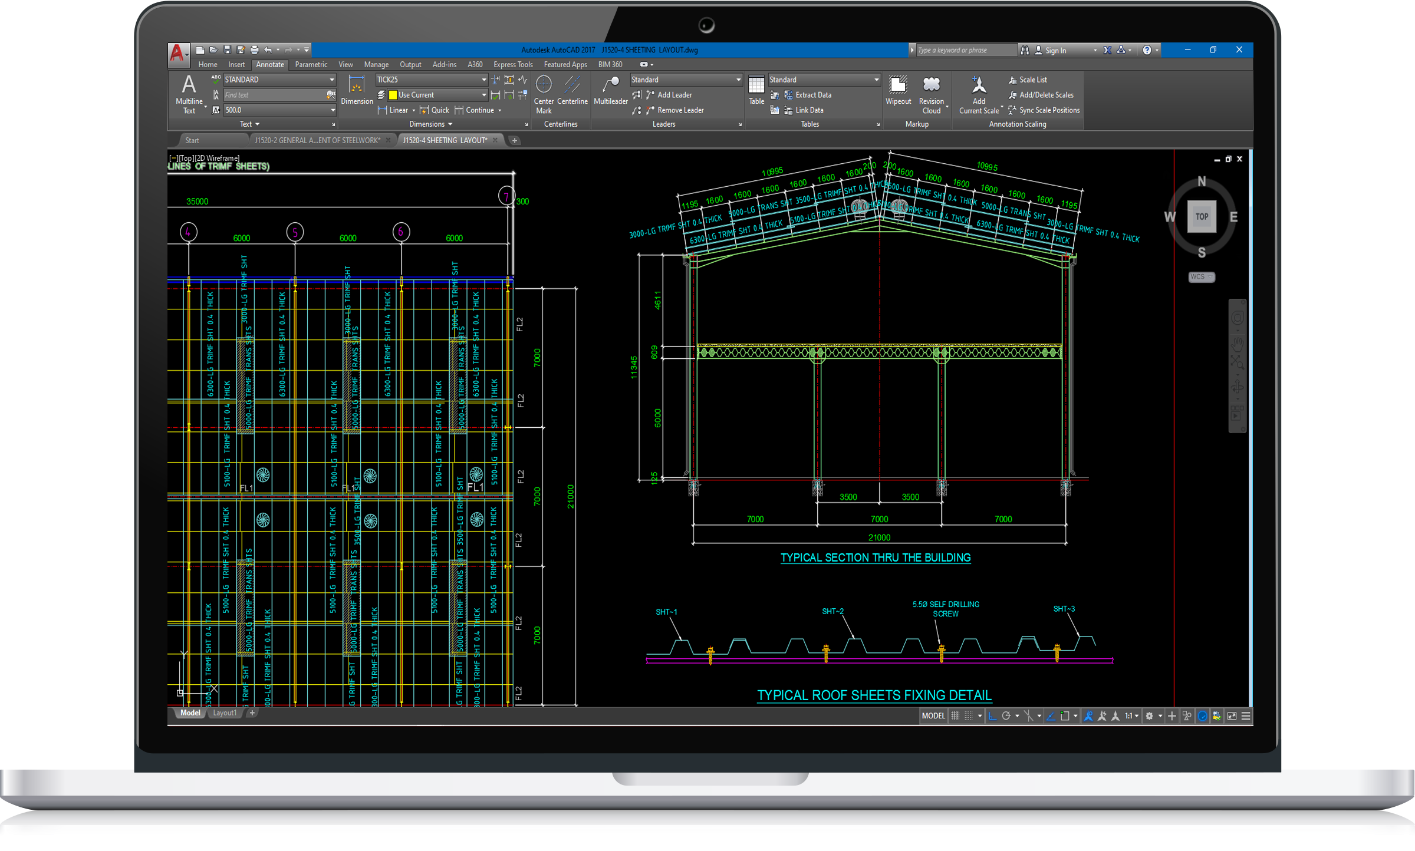Expand the Standard multileader style dropdown
1415x851 pixels.
[x=738, y=80]
